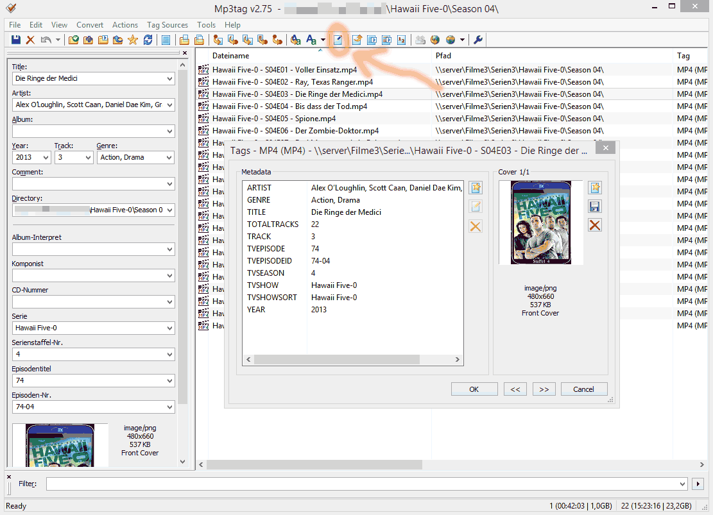Click the auto-numbering wizard icon
The height and width of the screenshot is (515, 713).
coord(402,40)
